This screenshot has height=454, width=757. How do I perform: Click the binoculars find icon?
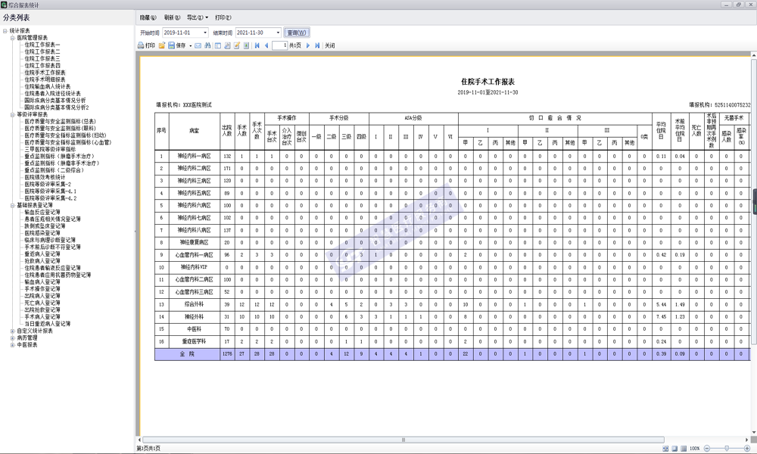click(x=208, y=45)
